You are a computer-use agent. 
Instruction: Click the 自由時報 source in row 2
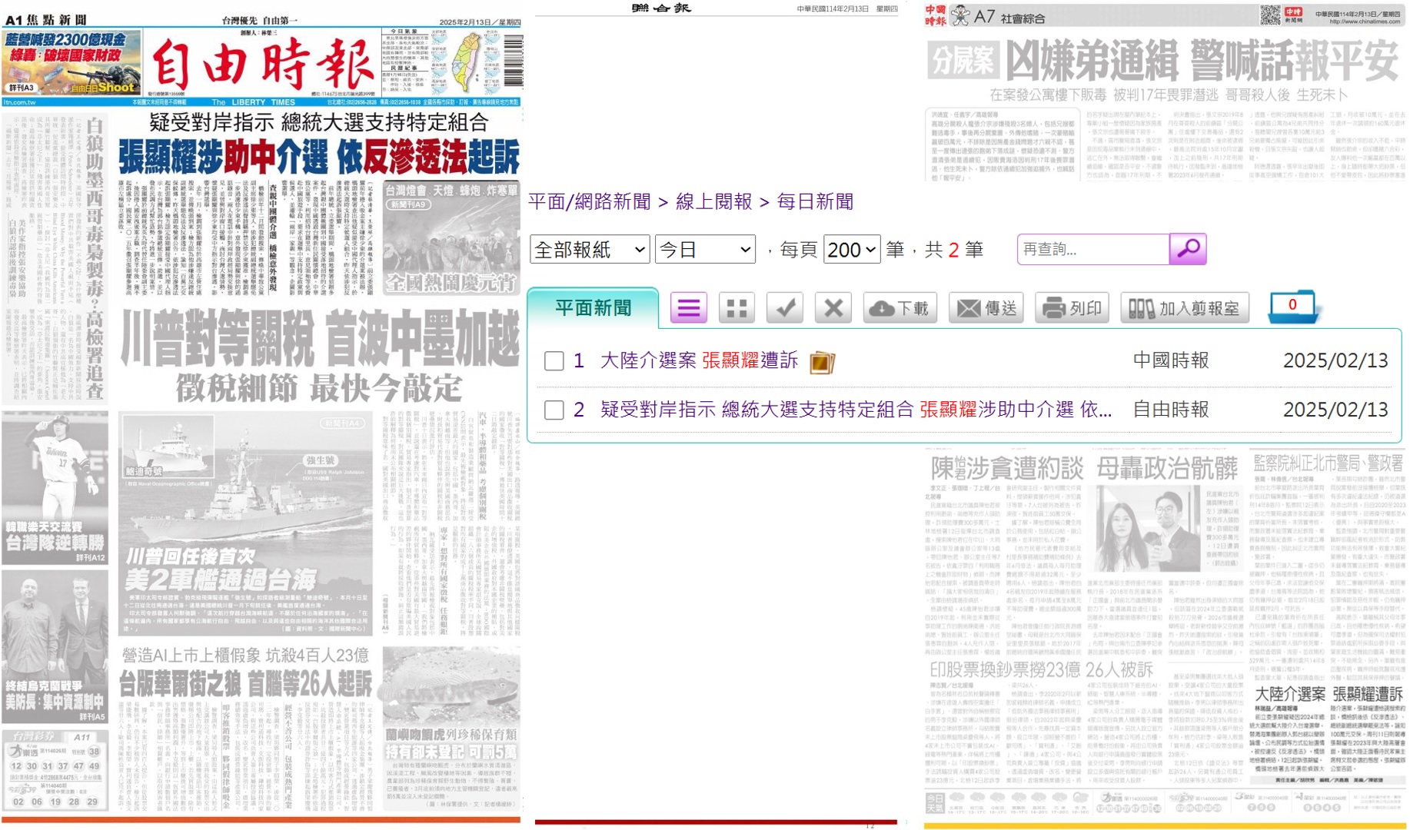click(1171, 410)
